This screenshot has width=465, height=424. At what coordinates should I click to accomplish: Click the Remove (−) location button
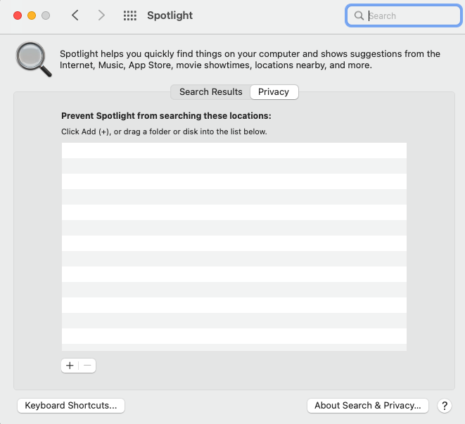(x=87, y=366)
